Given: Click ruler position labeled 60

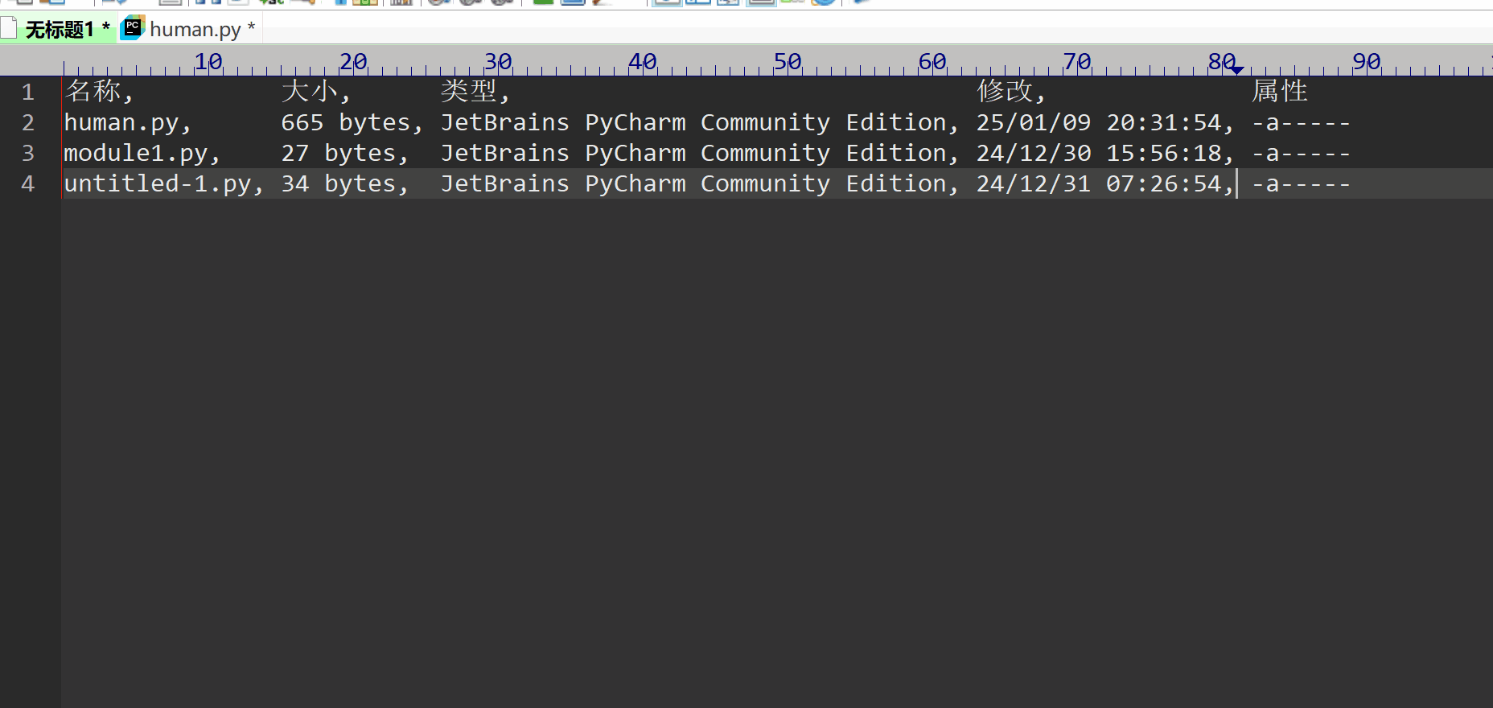Looking at the screenshot, I should point(932,61).
